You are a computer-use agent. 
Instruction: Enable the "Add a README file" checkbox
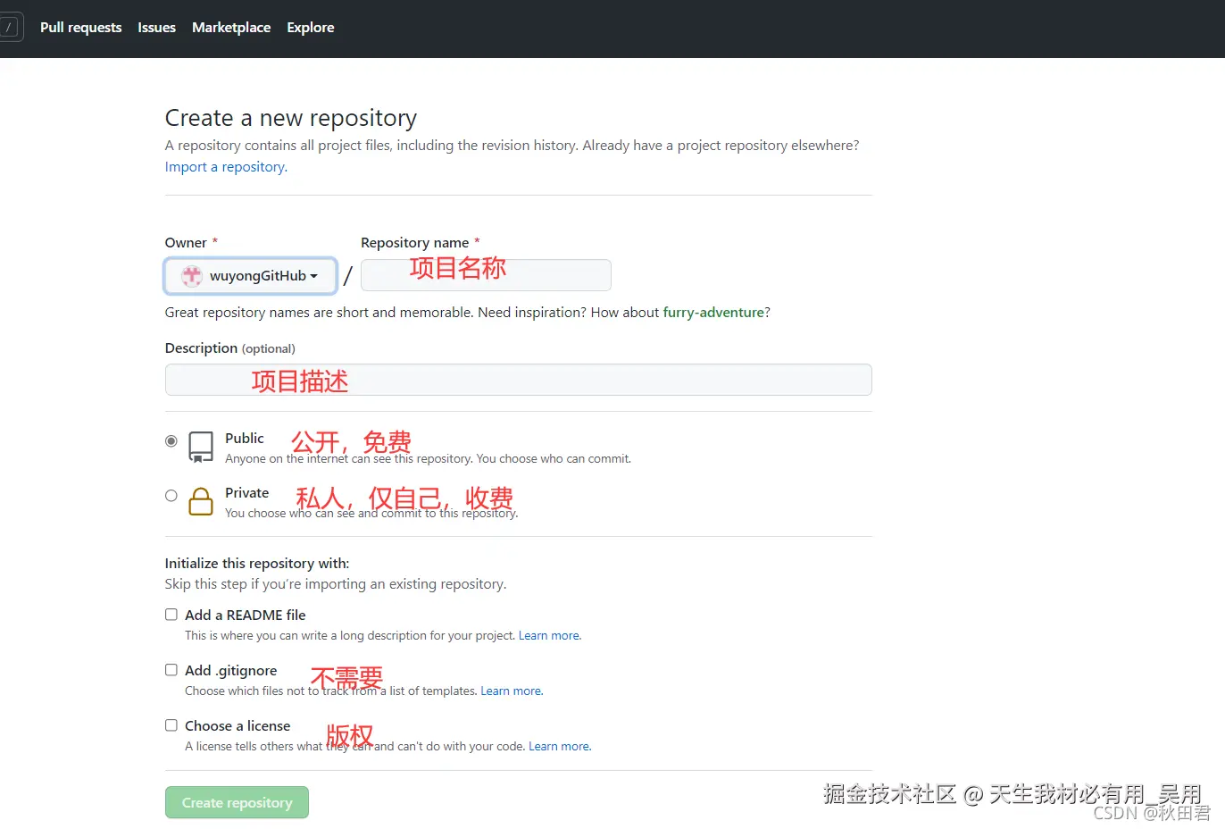coord(171,614)
